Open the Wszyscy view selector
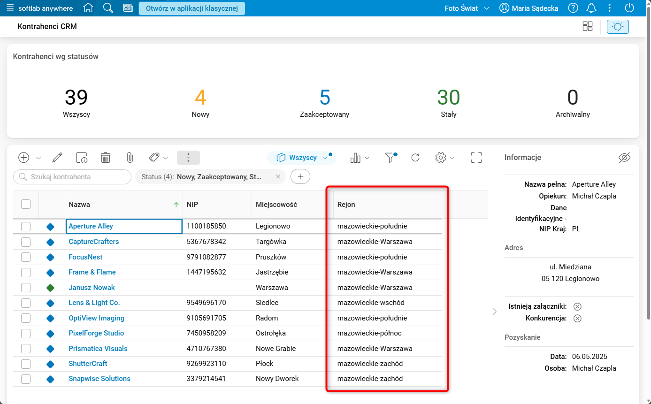This screenshot has height=404, width=651. (301, 158)
